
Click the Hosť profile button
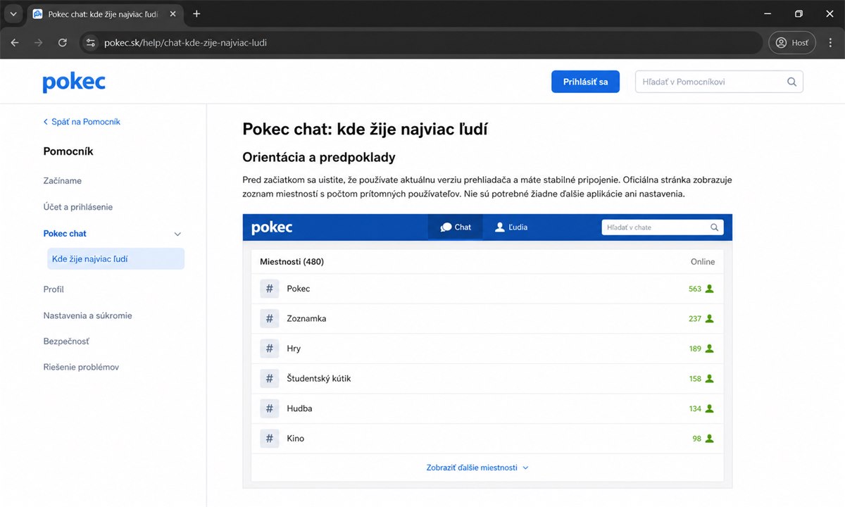tap(792, 42)
